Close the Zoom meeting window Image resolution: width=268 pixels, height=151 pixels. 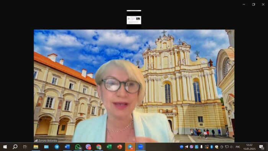coord(263,4)
